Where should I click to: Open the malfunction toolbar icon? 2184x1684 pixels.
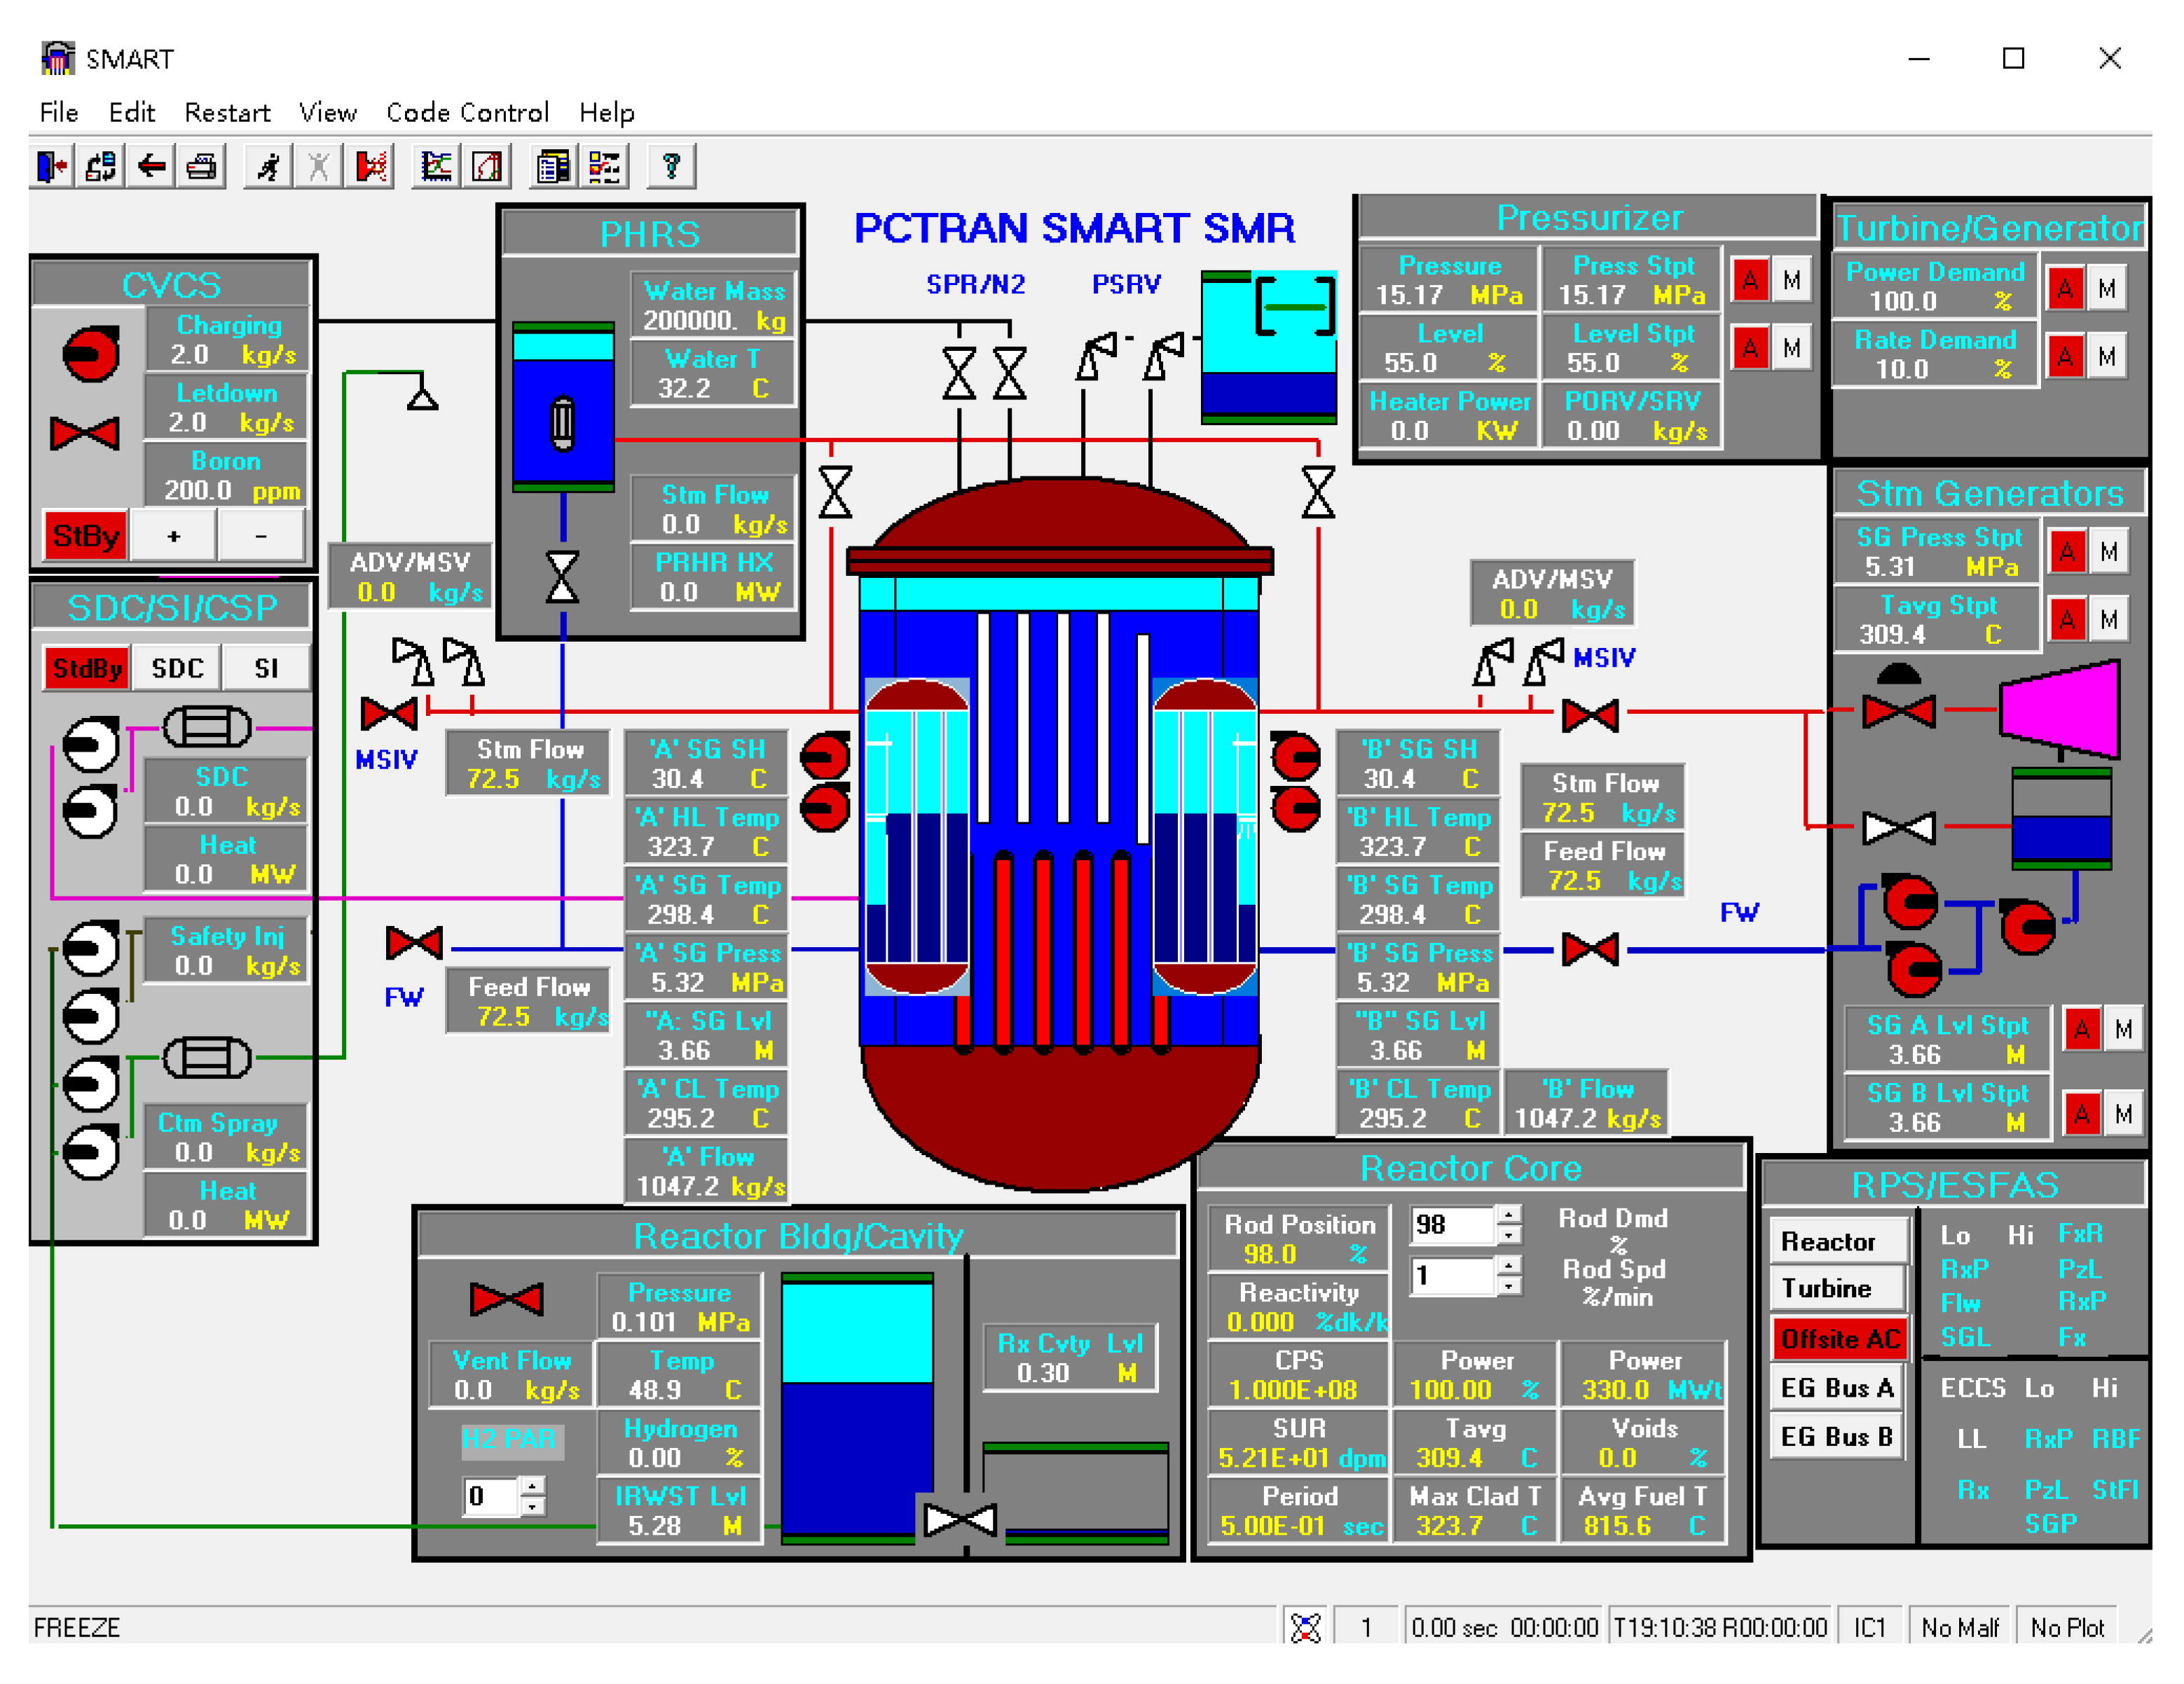pos(371,166)
